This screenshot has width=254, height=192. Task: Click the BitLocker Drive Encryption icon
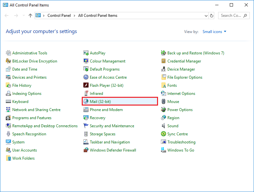pos(8,61)
